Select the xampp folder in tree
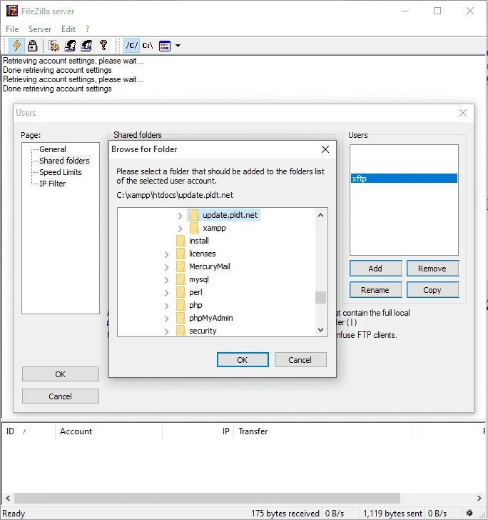This screenshot has width=488, height=520. tap(214, 228)
